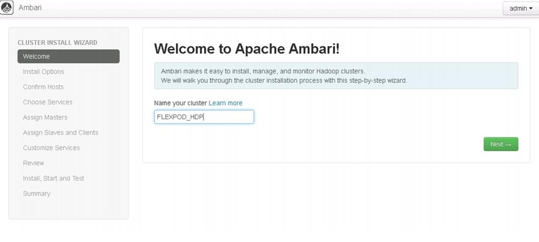This screenshot has height=242, width=539.
Task: Open Customize Services step
Action: tap(51, 148)
